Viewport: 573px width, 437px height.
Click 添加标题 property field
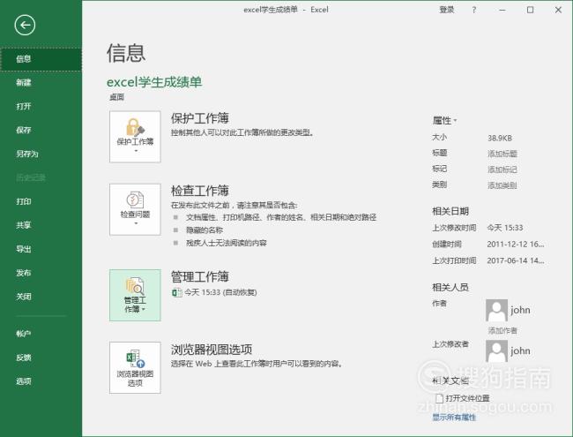[x=502, y=154]
